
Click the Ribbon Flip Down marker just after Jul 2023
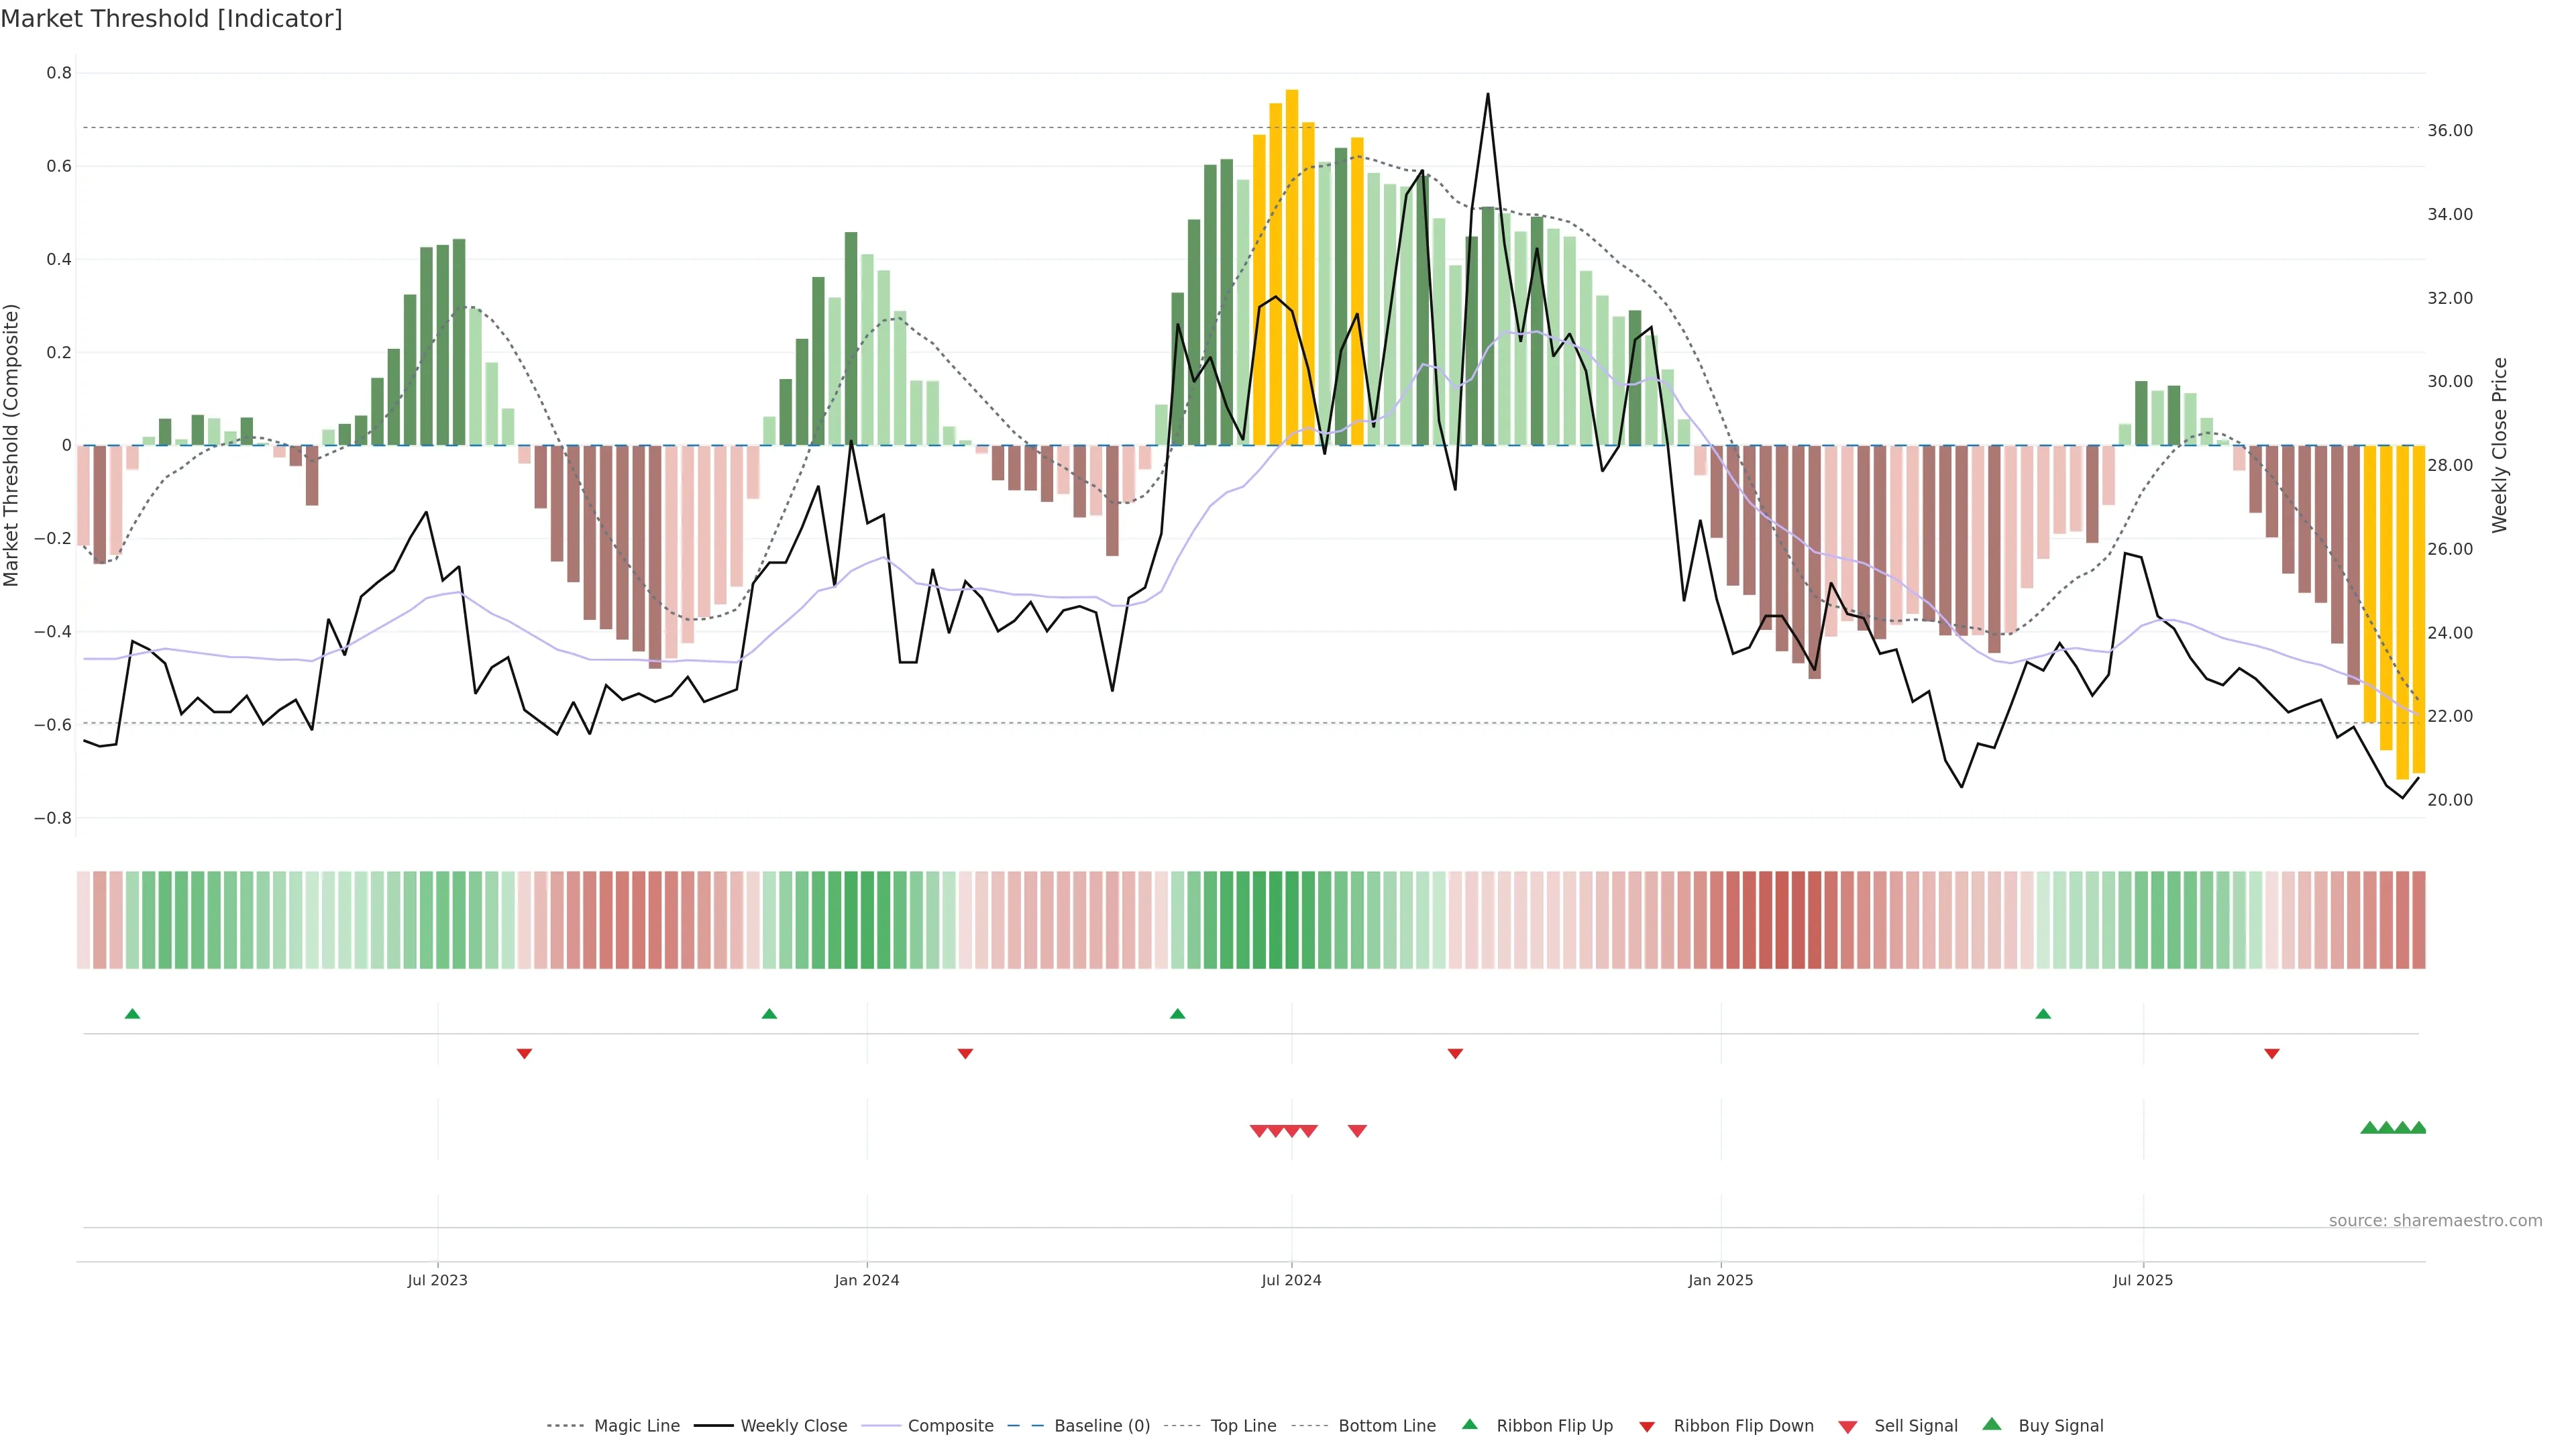(x=524, y=1053)
